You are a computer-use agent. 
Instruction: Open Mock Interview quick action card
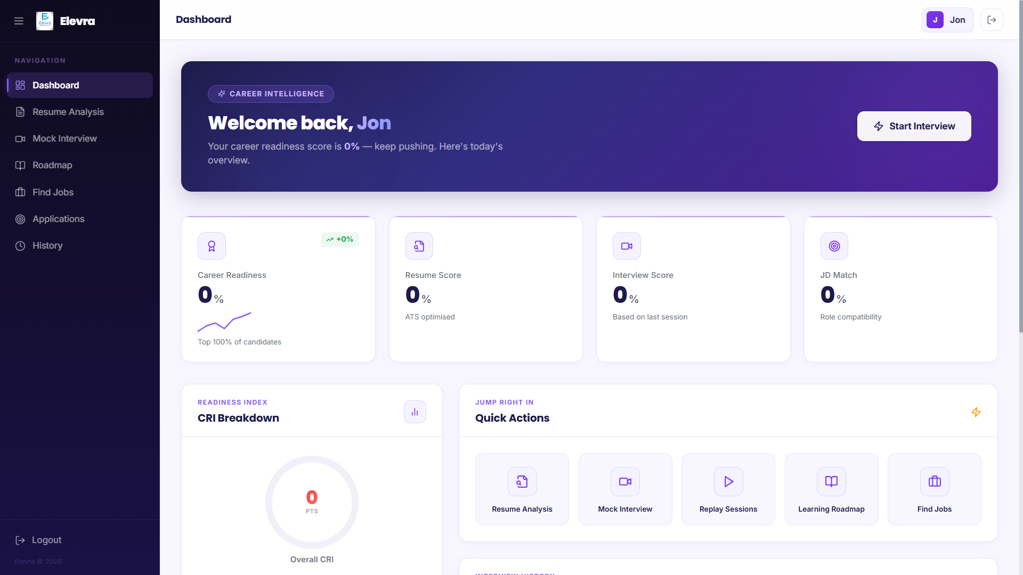625,489
